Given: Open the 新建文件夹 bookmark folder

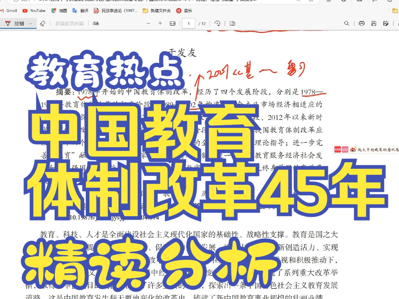Looking at the screenshot, I should [x=157, y=11].
